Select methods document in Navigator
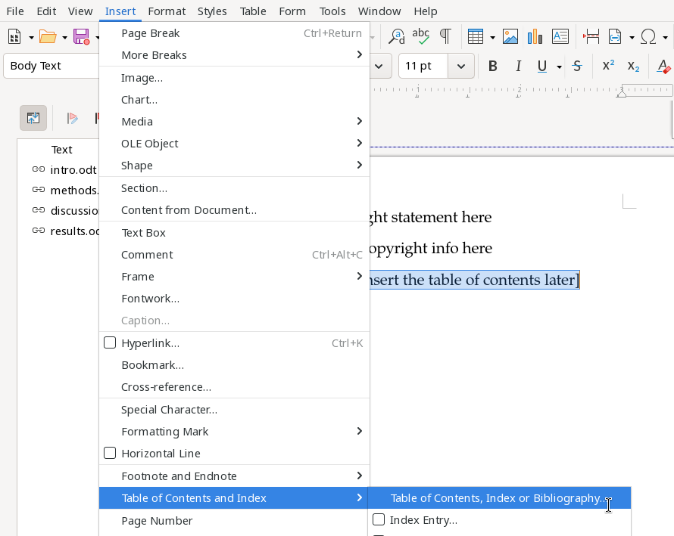The width and height of the screenshot is (674, 536). pos(74,190)
